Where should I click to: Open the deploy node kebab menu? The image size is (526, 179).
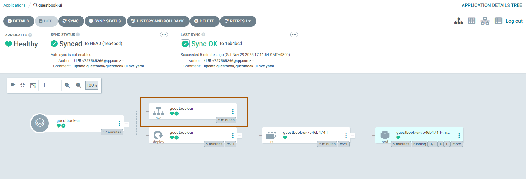[x=233, y=135]
